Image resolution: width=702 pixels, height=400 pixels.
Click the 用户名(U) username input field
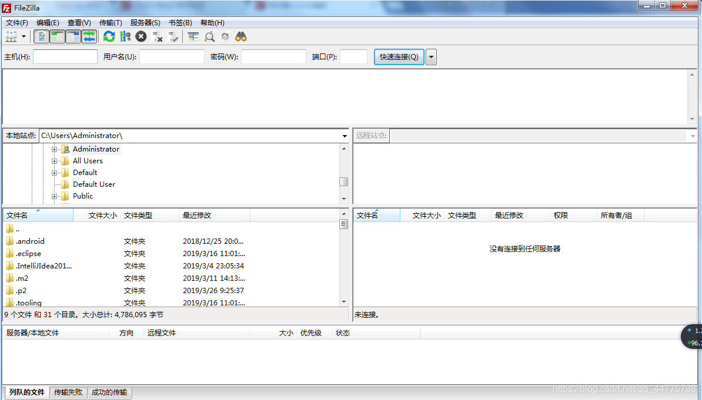click(172, 57)
